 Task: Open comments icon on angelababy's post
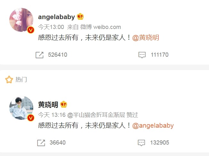142,55
